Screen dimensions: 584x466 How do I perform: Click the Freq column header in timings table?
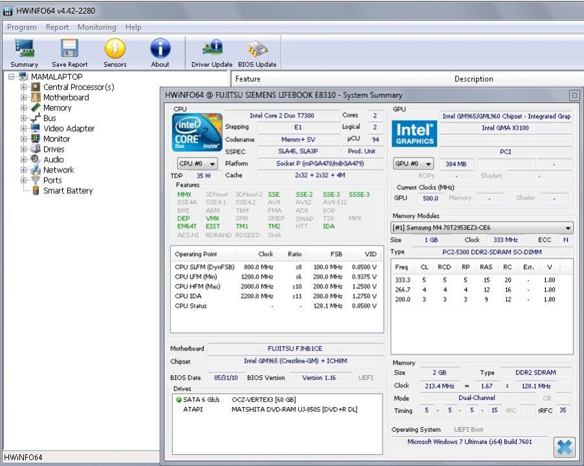pos(401,267)
